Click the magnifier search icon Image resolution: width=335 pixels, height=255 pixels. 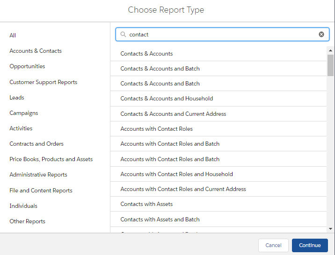(x=123, y=35)
